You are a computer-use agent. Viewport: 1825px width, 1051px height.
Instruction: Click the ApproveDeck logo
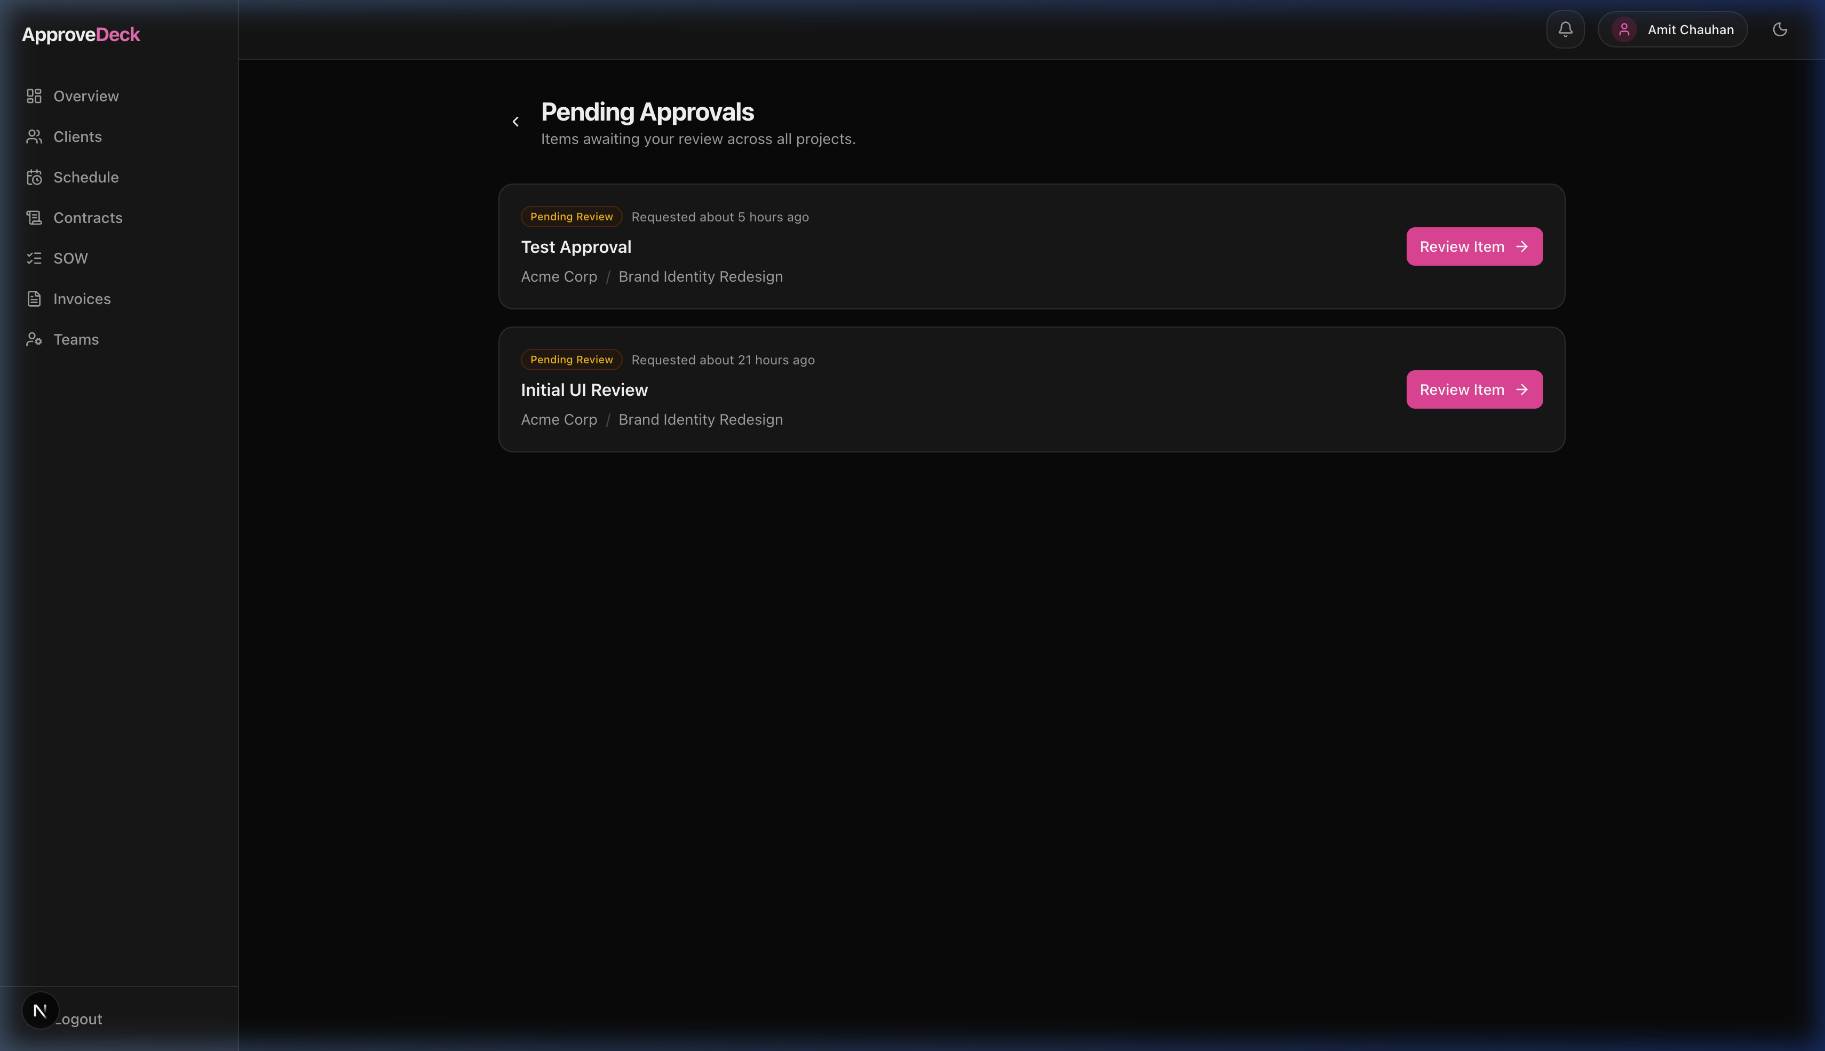pos(81,35)
